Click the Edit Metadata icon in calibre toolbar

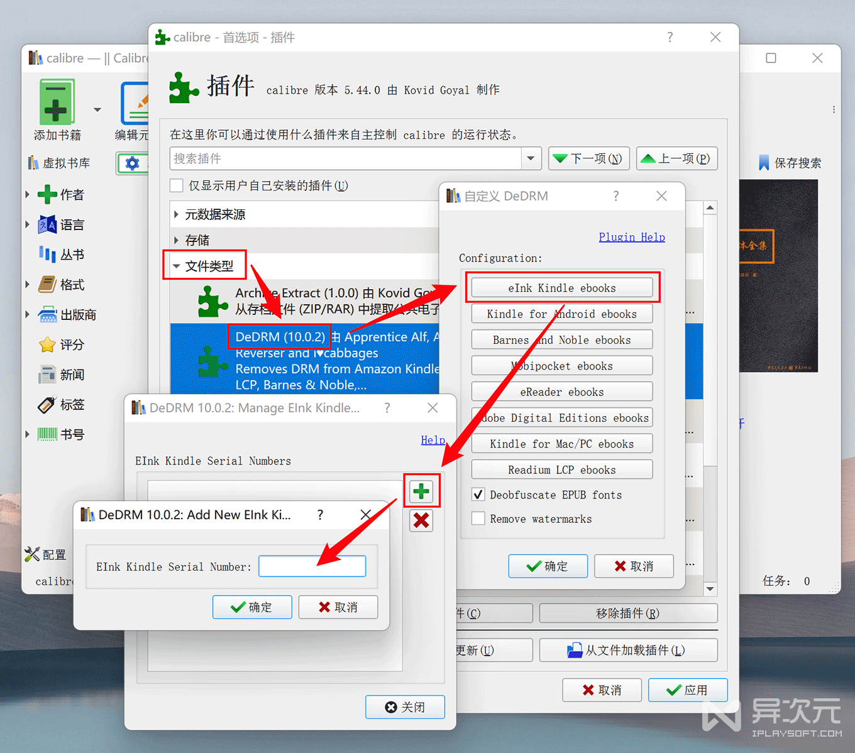click(135, 103)
